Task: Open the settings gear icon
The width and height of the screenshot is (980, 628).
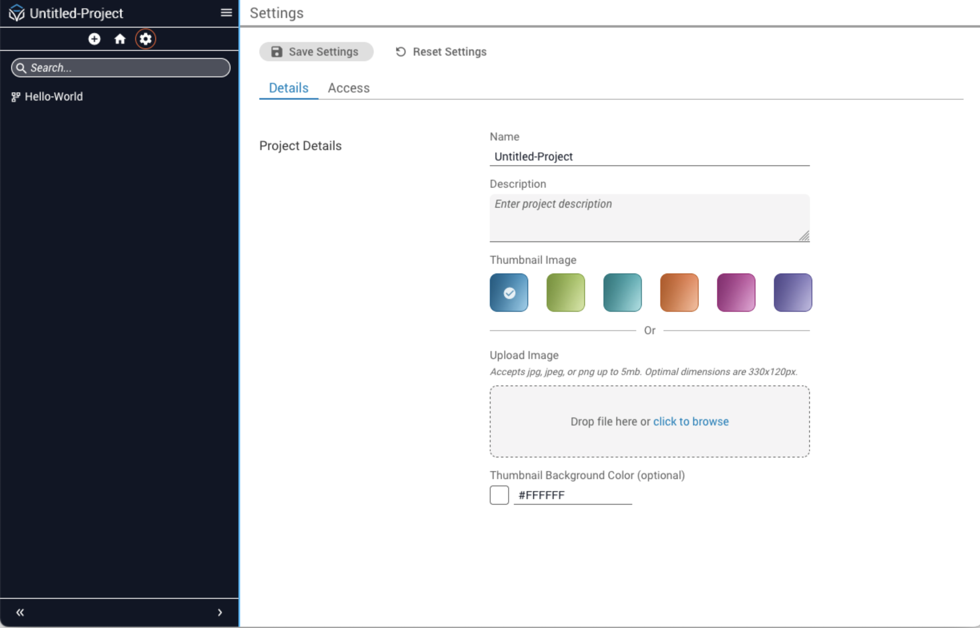Action: [x=146, y=39]
